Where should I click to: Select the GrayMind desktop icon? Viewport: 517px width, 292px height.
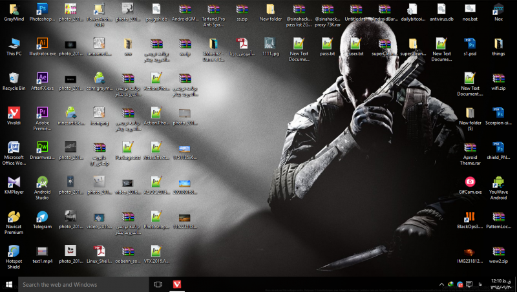[14, 12]
